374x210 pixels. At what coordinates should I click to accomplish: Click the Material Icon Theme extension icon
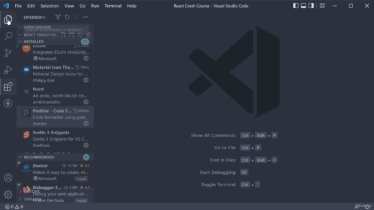point(26,69)
